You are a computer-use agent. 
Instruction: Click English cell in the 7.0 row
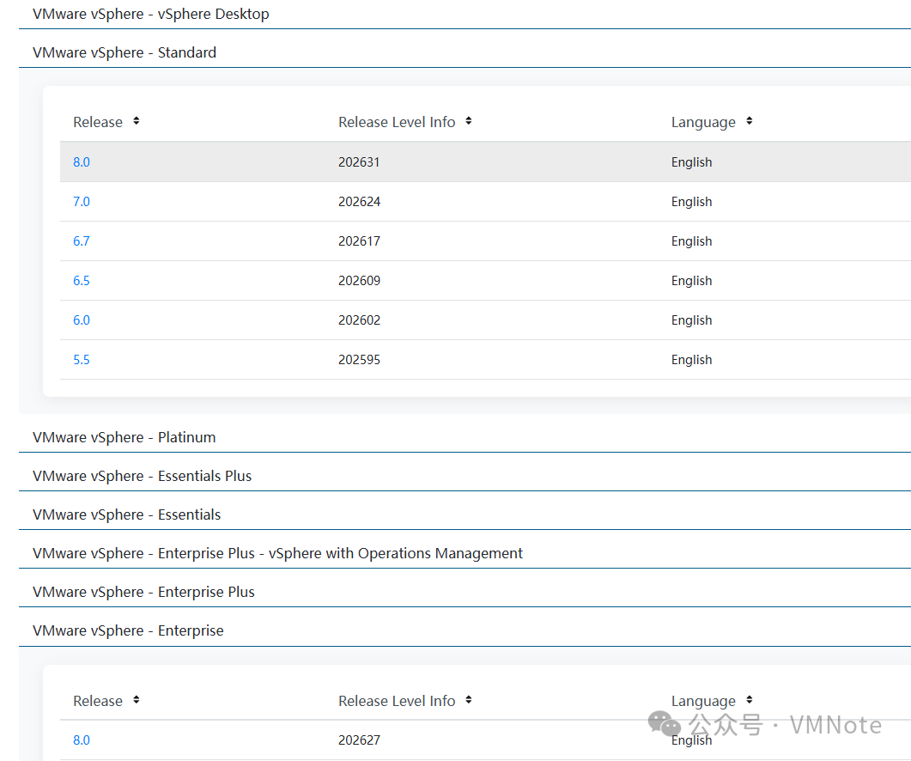coord(691,202)
